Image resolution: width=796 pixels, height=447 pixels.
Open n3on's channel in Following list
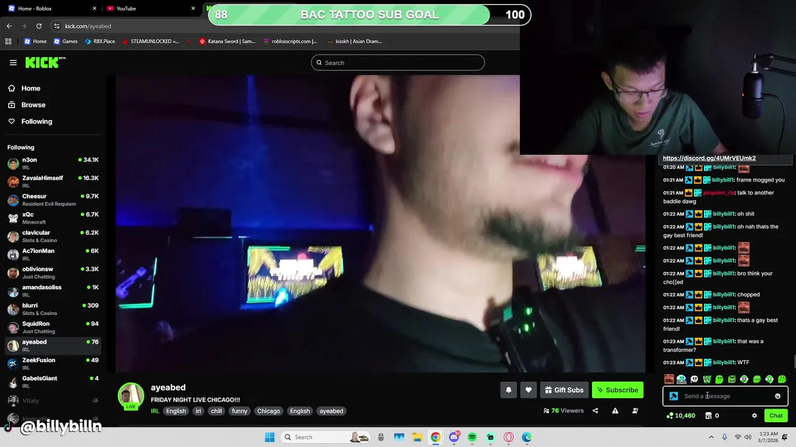[x=53, y=163]
